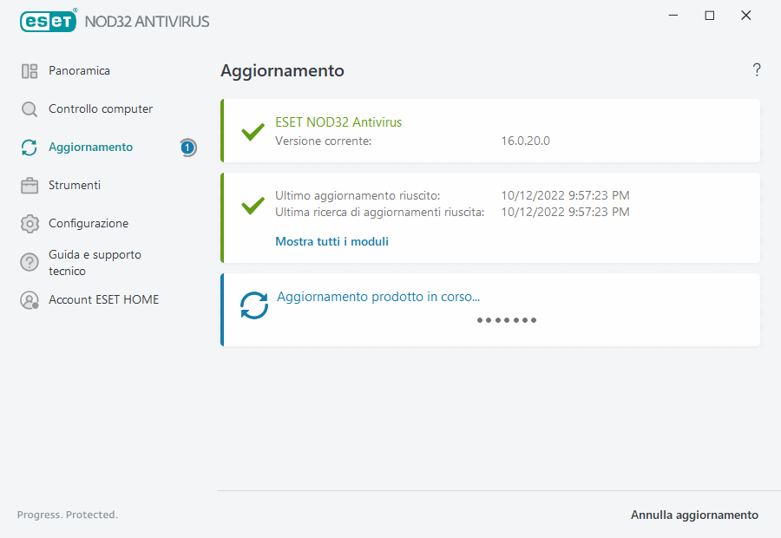Select Strumenti in the sidebar
Image resolution: width=781 pixels, height=538 pixels.
tap(75, 186)
